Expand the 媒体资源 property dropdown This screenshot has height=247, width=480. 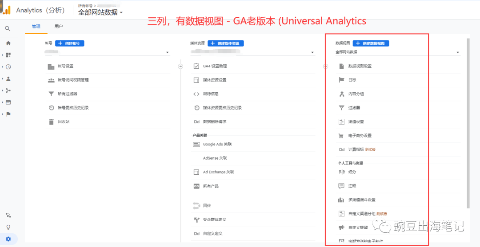coord(313,52)
